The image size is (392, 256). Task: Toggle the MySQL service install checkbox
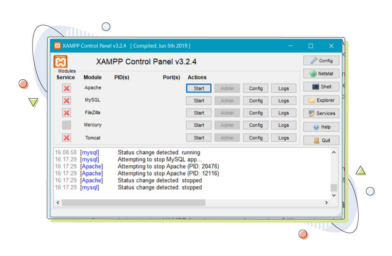66,100
